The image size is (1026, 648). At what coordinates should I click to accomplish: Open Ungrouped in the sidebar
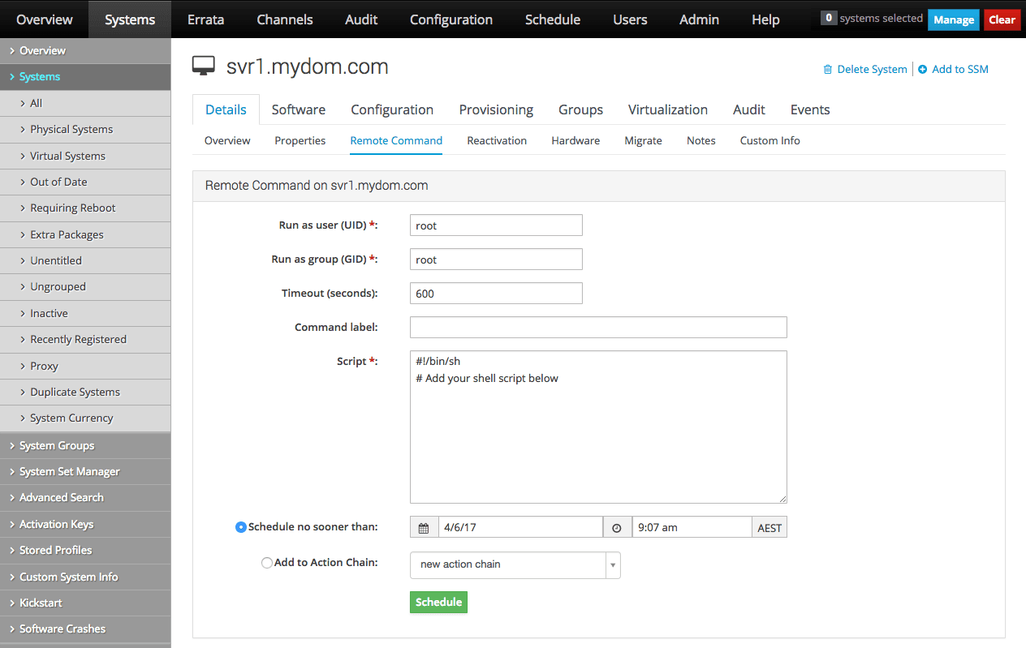(x=85, y=286)
